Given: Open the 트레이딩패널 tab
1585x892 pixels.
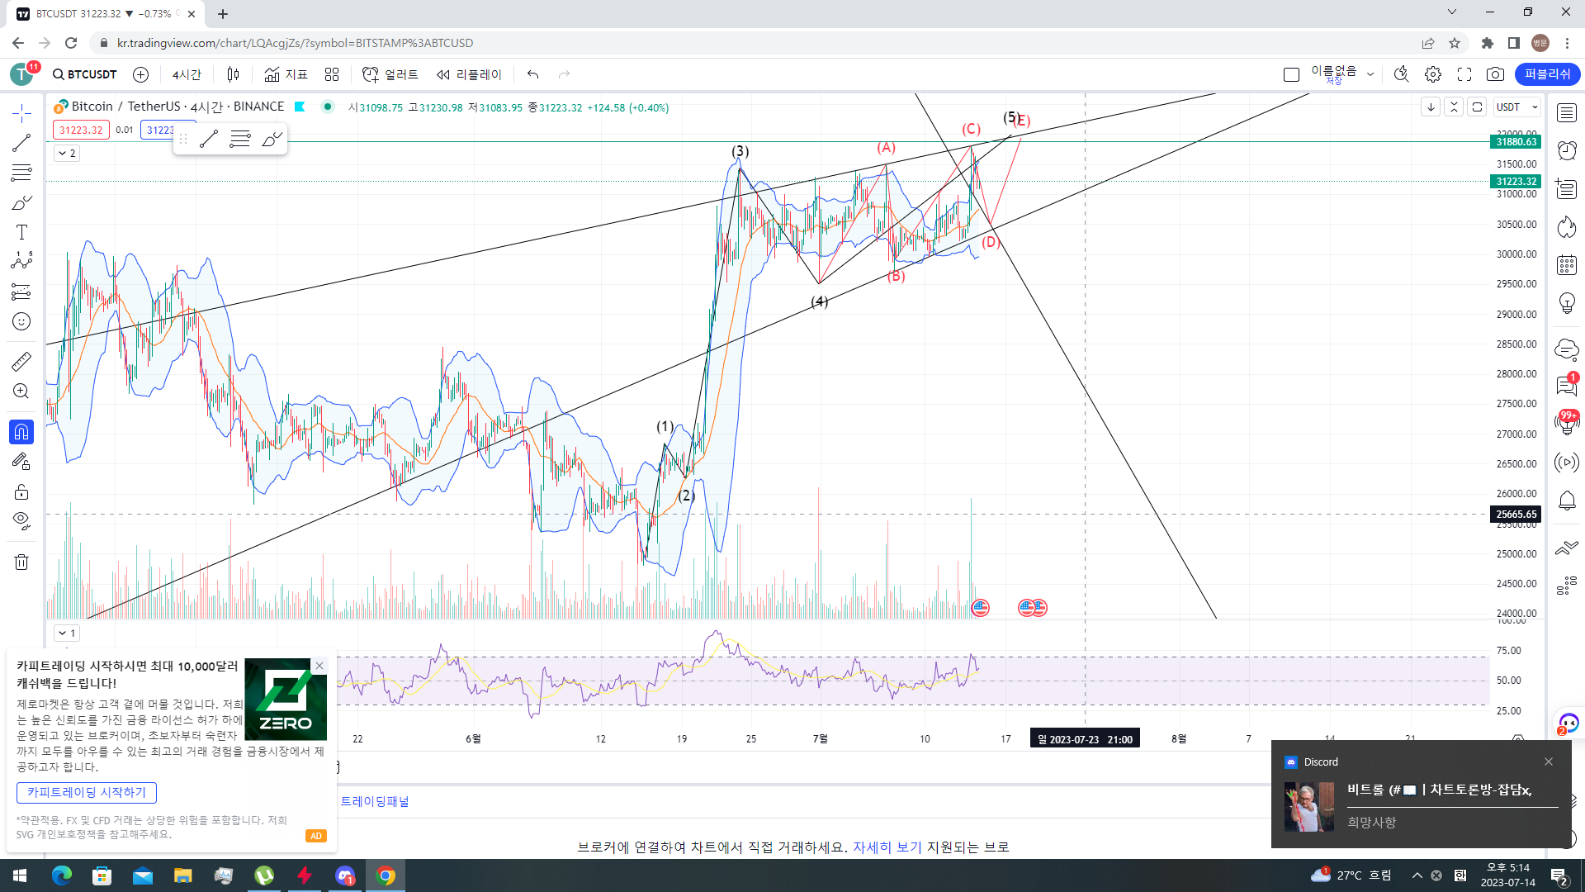Looking at the screenshot, I should (375, 801).
